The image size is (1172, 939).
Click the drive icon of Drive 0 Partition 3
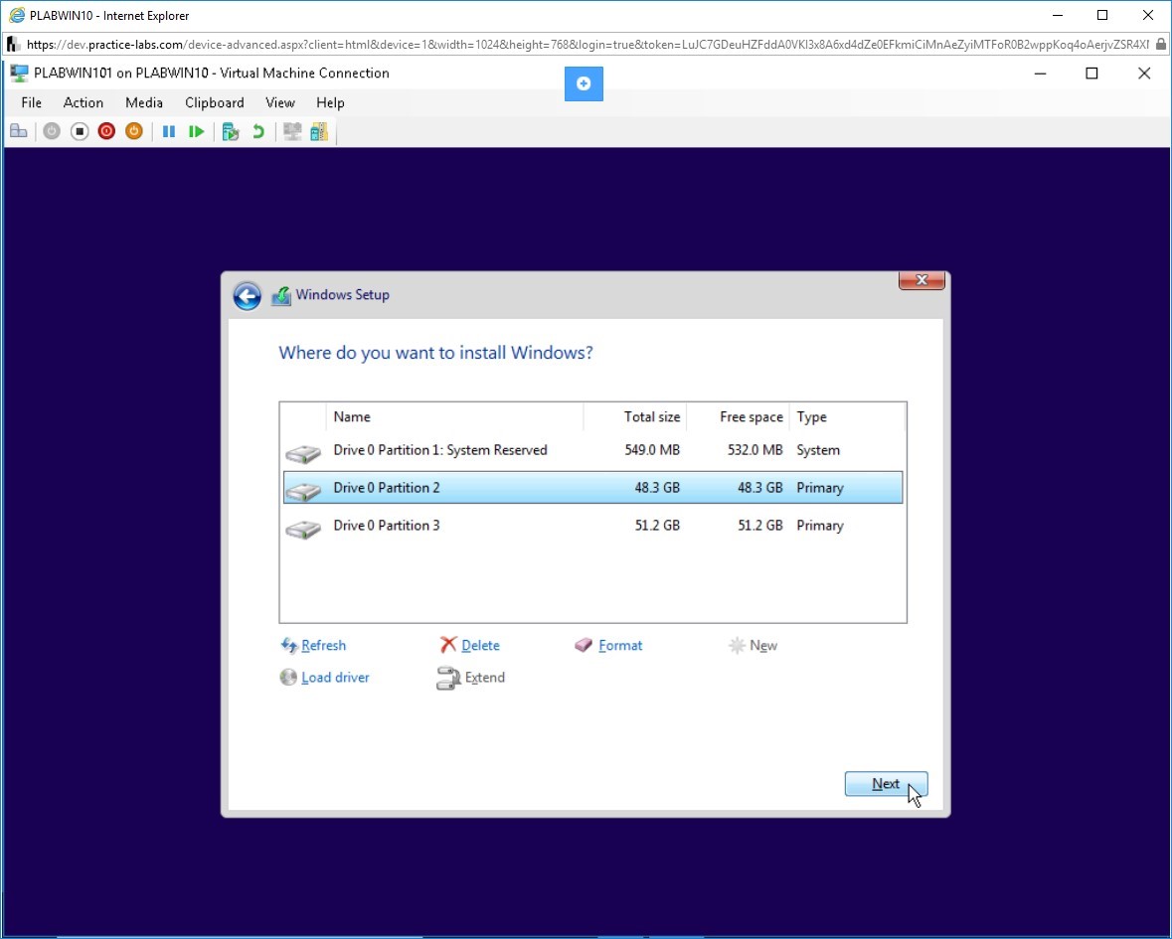[303, 529]
